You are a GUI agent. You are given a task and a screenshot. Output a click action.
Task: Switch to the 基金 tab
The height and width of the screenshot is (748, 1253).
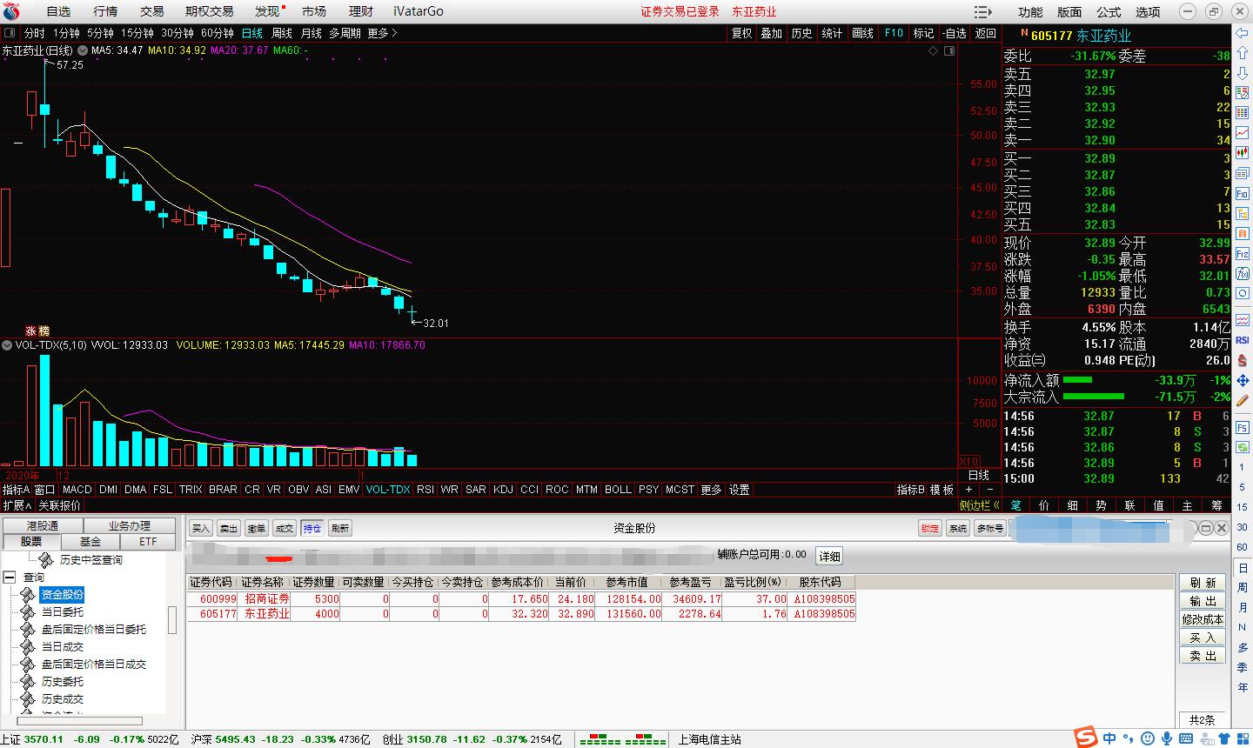(90, 541)
